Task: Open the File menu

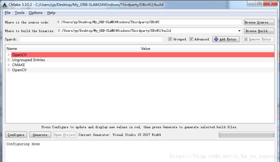Action: pos(7,13)
